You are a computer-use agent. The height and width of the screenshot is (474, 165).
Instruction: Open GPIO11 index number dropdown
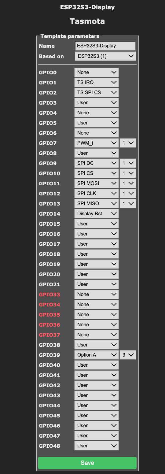(x=128, y=183)
